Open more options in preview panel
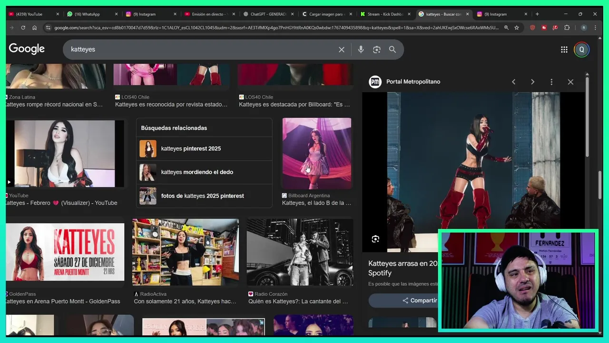Viewport: 609px width, 343px height. click(551, 82)
